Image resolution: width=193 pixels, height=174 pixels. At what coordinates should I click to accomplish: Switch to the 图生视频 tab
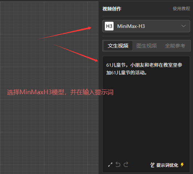147,46
